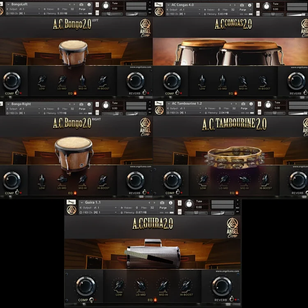Viewport: 308px width, 308px height.
Task: Click the round AC logo beside the Guira 1.1 header
Action: [71, 210]
